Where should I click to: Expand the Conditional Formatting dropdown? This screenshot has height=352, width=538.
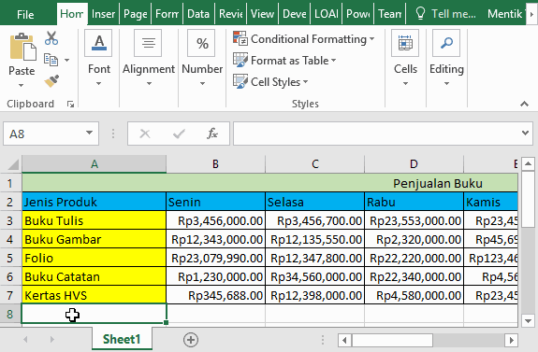304,38
